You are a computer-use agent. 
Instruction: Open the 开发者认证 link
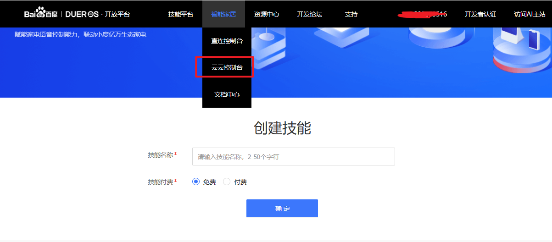tap(480, 14)
